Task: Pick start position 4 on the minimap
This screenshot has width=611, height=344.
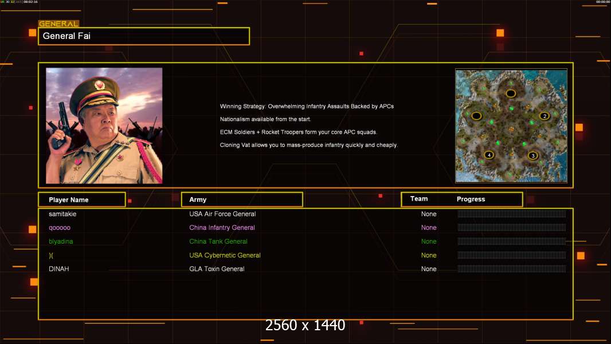Action: coord(489,155)
